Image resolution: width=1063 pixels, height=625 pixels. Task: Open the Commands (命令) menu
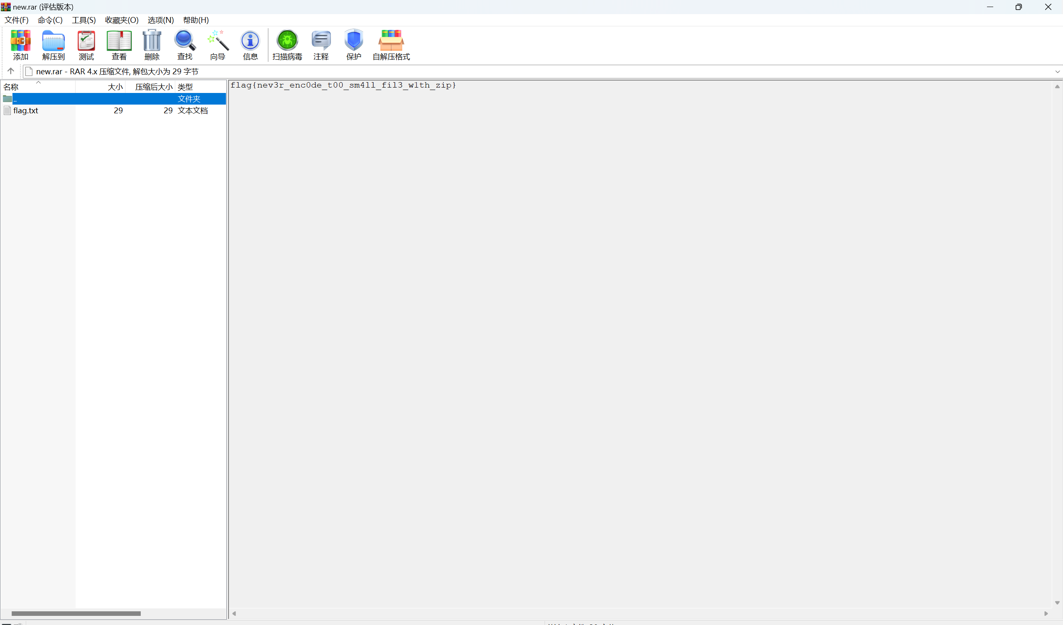point(50,20)
